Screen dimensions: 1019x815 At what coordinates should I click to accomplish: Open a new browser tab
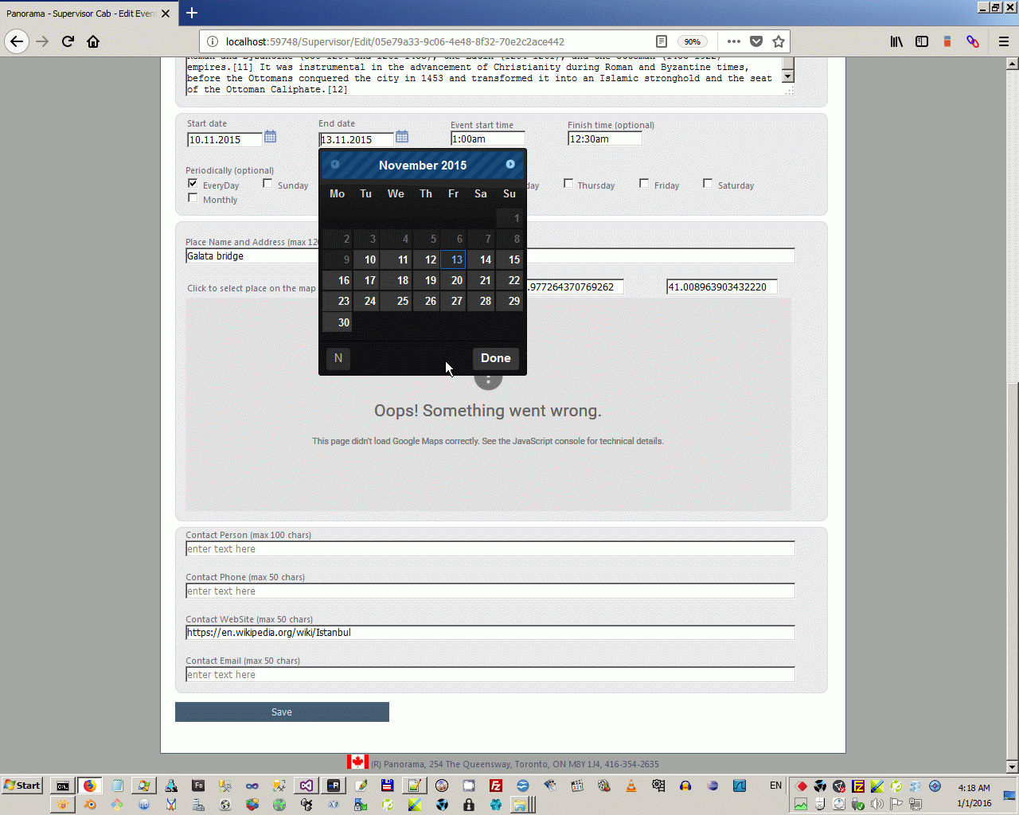(x=192, y=13)
